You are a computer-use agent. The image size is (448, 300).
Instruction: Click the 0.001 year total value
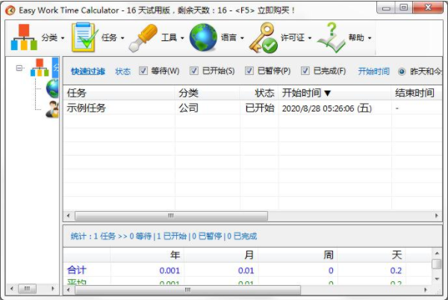coord(169,271)
